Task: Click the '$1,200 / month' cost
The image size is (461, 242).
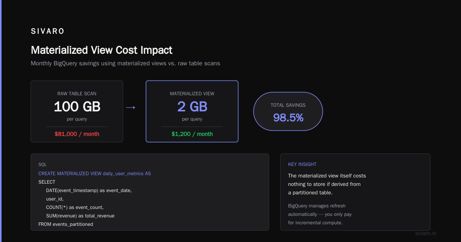Action: [192, 134]
